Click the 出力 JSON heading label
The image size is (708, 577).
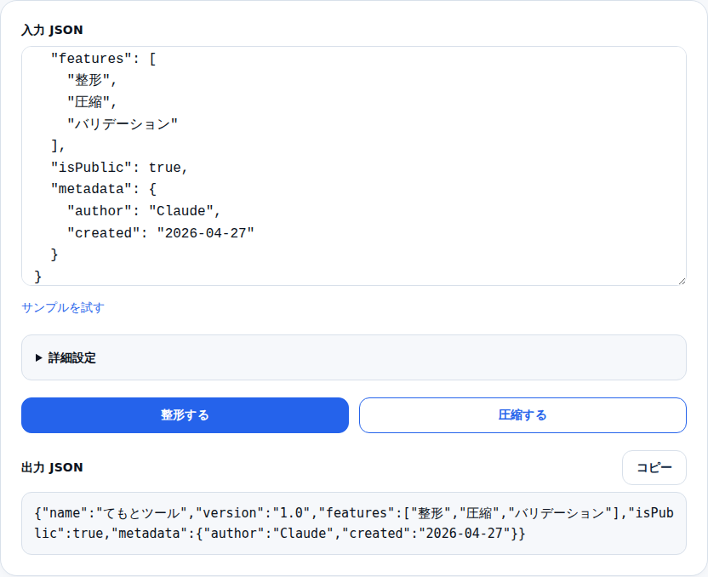tap(52, 467)
